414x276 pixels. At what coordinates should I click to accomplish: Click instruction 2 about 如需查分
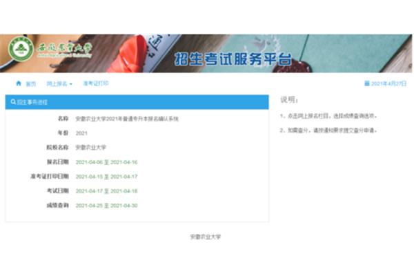(328, 130)
